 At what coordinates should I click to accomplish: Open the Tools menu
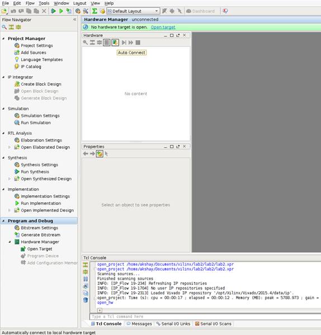click(44, 3)
